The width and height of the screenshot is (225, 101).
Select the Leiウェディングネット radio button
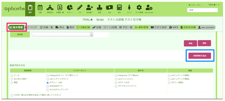tap(48, 79)
